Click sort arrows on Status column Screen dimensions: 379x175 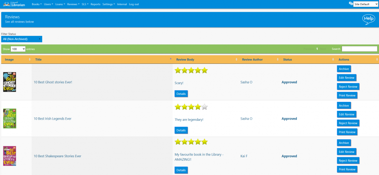pyautogui.click(x=333, y=59)
